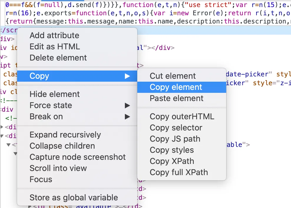Click the closing div tag after al"
The image size is (291, 208).
[163, 48]
